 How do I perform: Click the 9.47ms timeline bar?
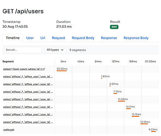128,109
